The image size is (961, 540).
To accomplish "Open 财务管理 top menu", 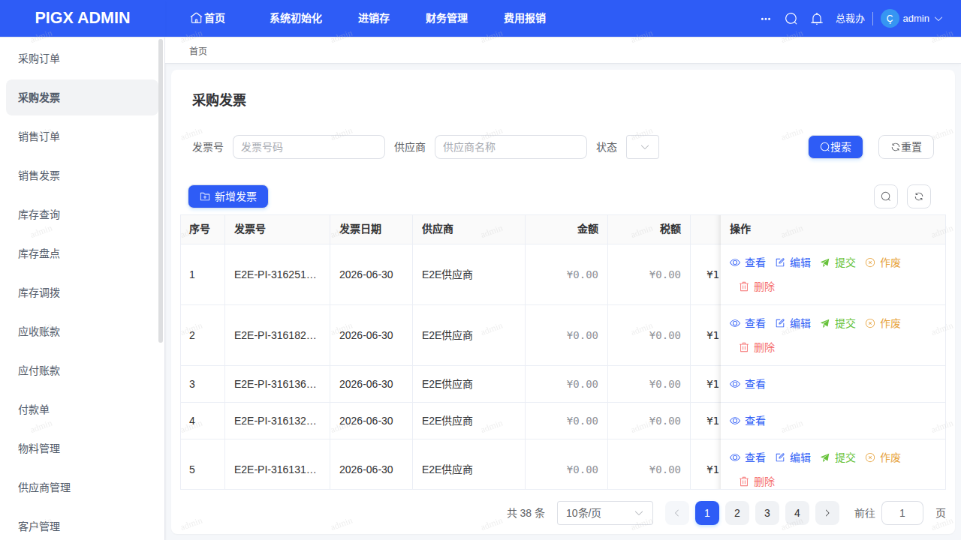I will 447,18.
